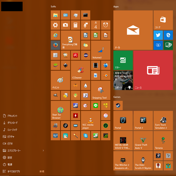Open Grand Theft Auto V tile
The width and height of the screenshot is (176, 176).
(x=143, y=141)
